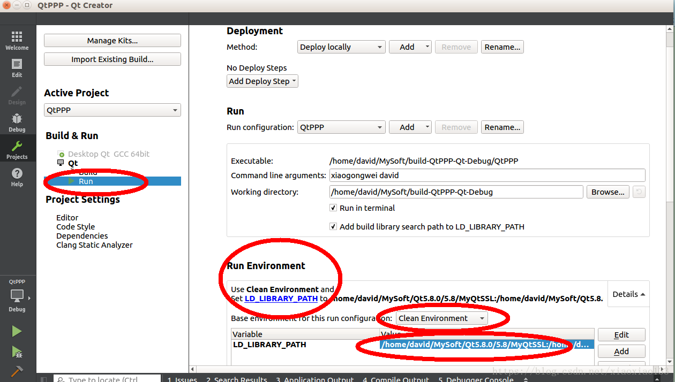This screenshot has width=675, height=382.
Task: Open the Active Project QtPPP dropdown
Action: coord(112,110)
